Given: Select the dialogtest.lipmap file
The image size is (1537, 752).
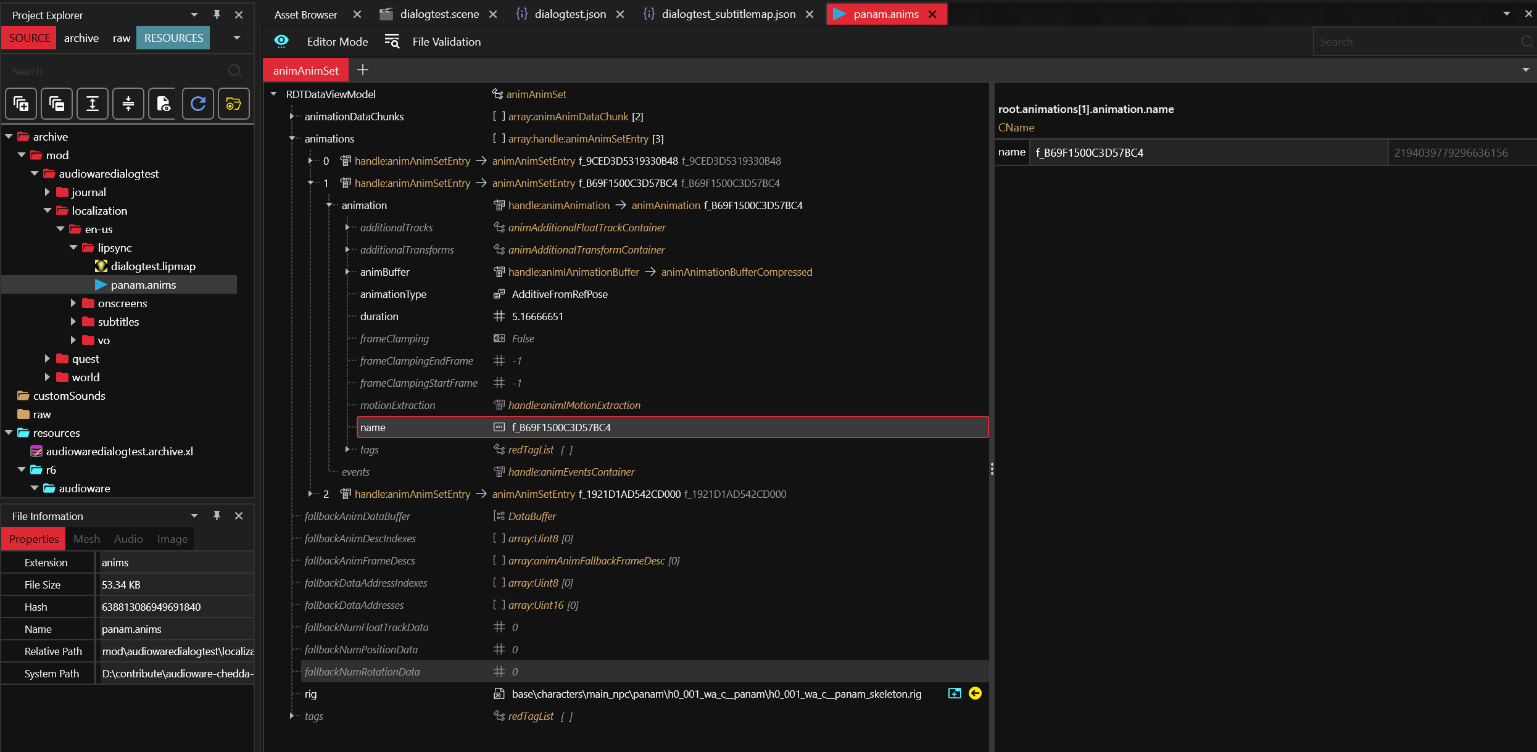Looking at the screenshot, I should pos(152,266).
